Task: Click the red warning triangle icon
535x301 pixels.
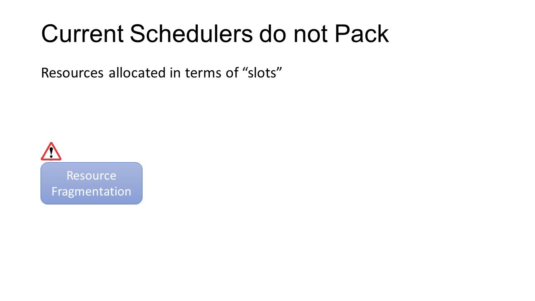Action: [51, 151]
